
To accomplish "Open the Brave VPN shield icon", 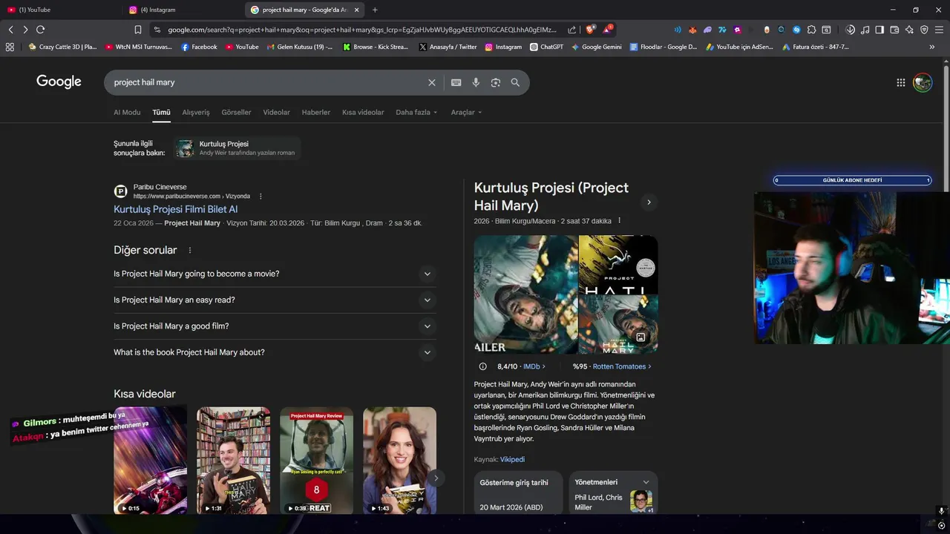I will point(924,30).
